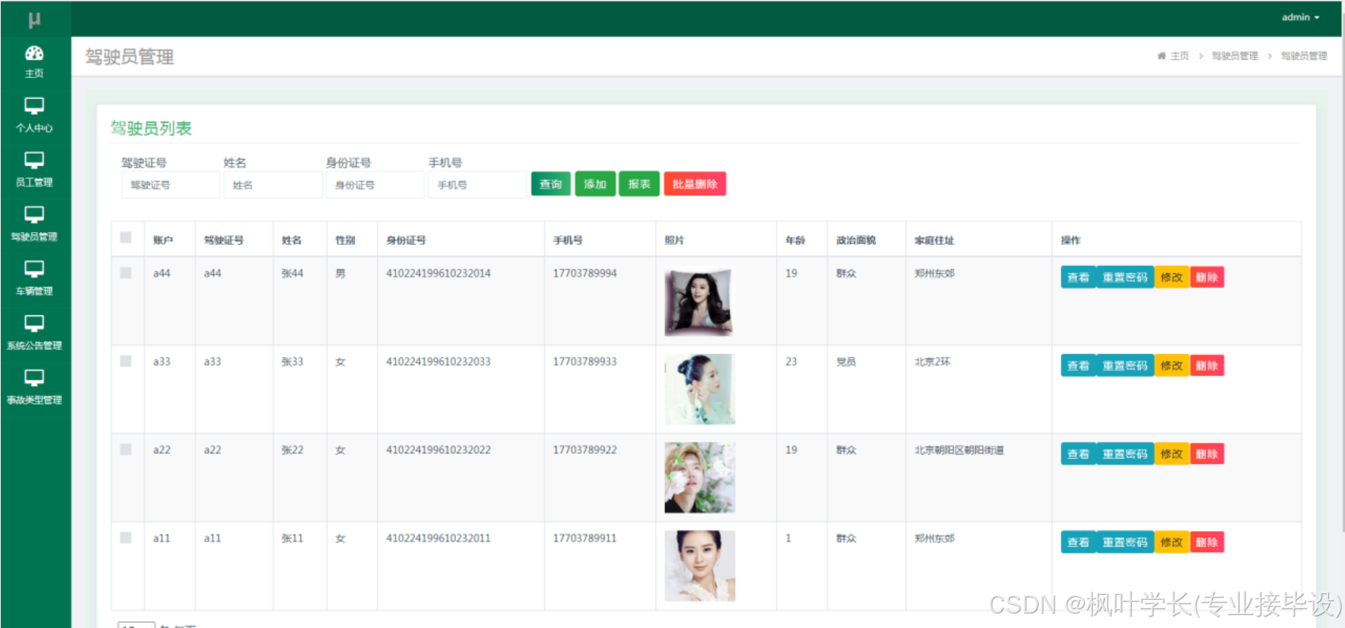This screenshot has height=628, width=1345.
Task: Open the 主页 dashboard icon in sidebar
Action: pos(34,53)
